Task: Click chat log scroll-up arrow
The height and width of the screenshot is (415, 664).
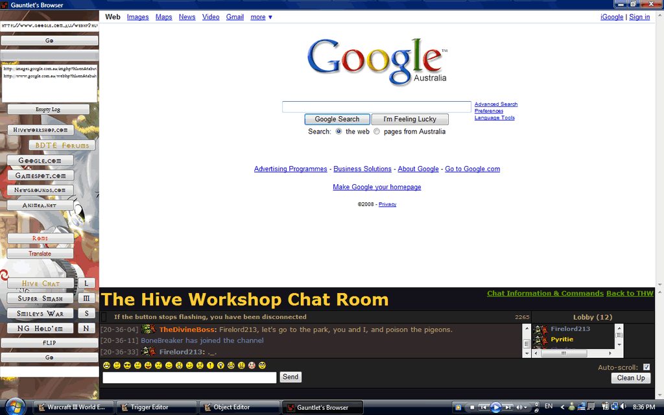Action: [527, 328]
